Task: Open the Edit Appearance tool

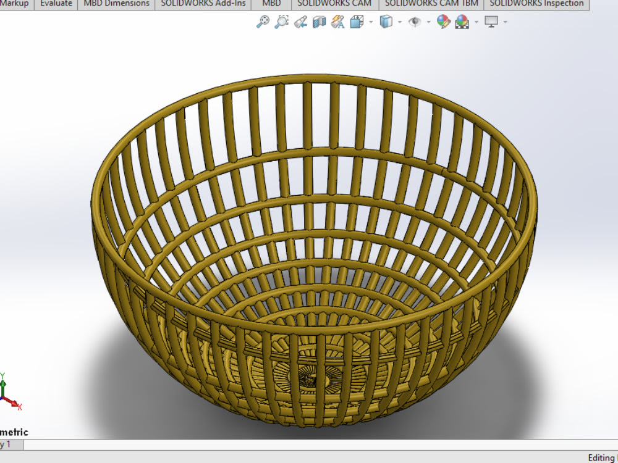Action: coord(442,22)
